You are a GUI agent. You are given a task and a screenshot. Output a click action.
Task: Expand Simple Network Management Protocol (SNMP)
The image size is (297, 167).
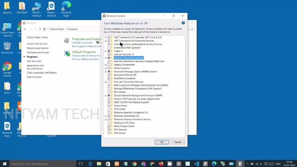coord(106,96)
